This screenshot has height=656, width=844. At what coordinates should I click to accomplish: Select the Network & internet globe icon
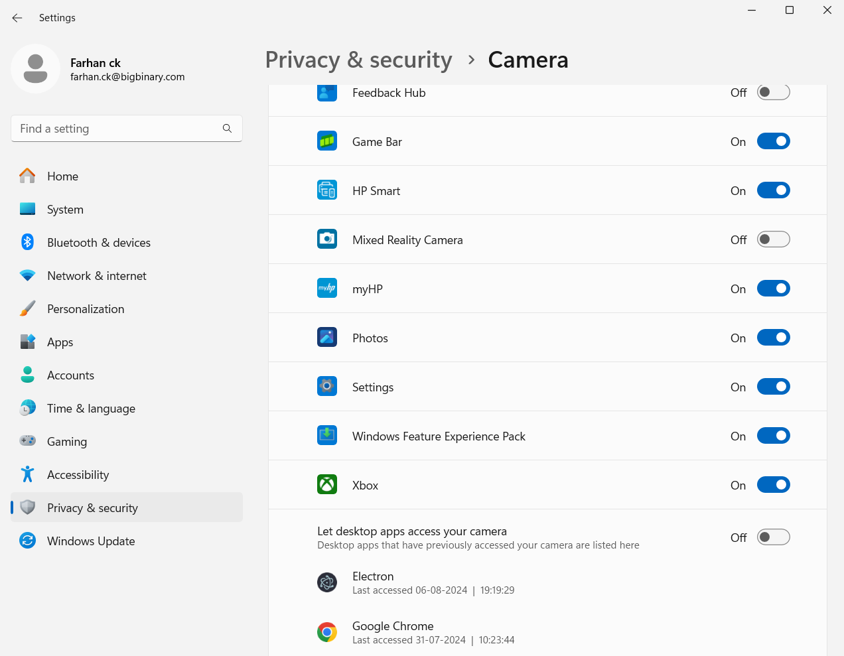coord(27,275)
